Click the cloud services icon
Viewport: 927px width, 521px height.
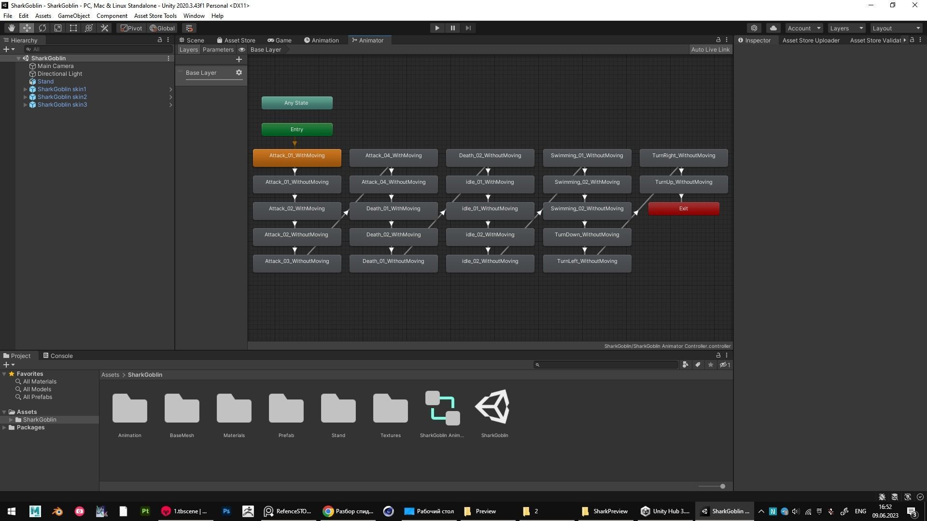click(773, 28)
